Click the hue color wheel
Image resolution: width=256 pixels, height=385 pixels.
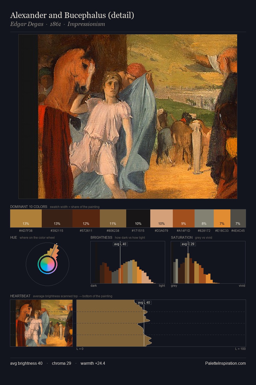point(47,264)
